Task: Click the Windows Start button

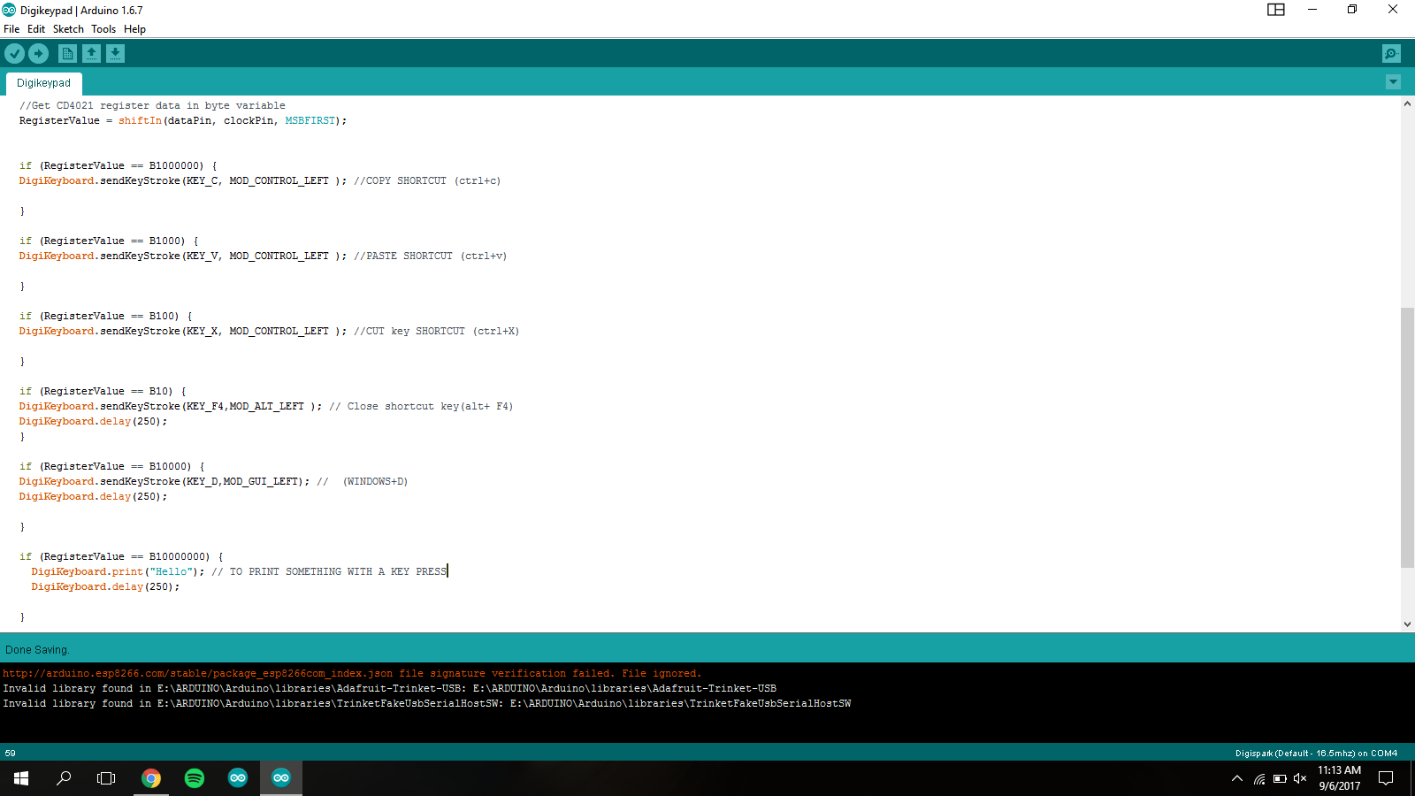Action: pos(21,778)
